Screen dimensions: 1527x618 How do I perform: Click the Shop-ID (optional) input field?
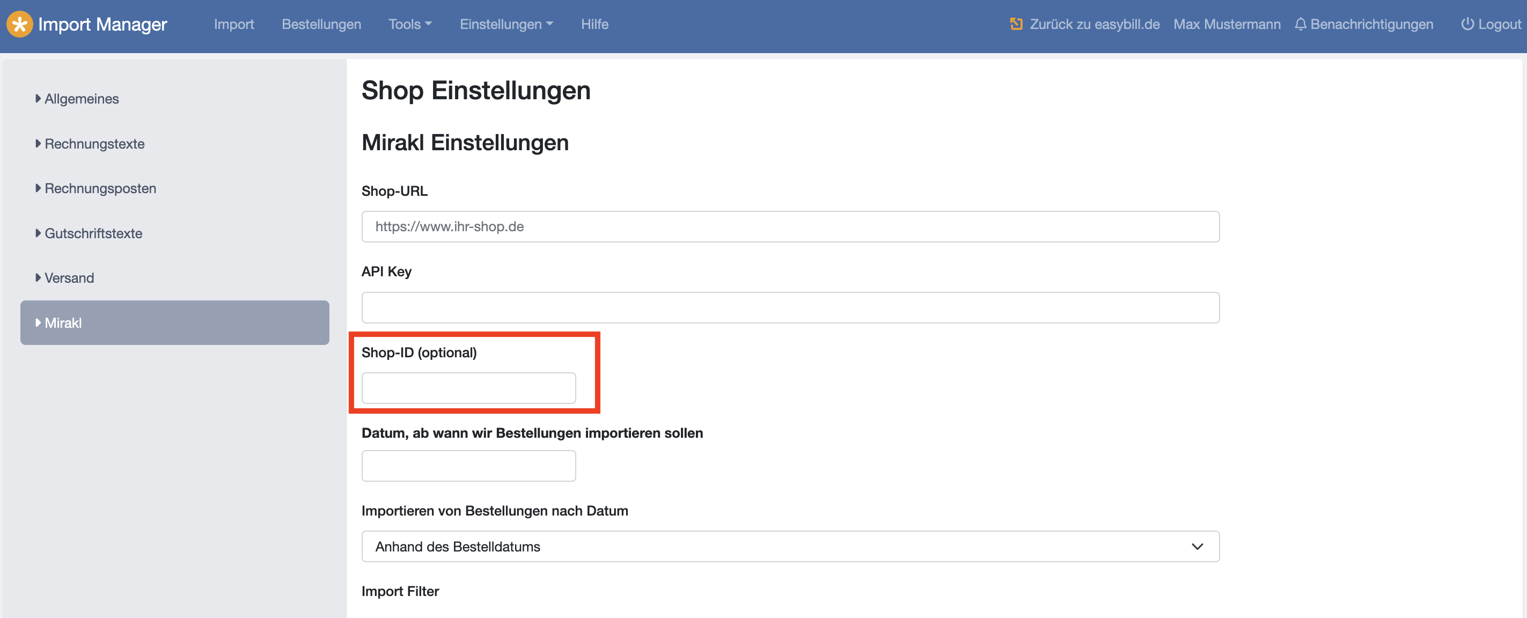468,388
